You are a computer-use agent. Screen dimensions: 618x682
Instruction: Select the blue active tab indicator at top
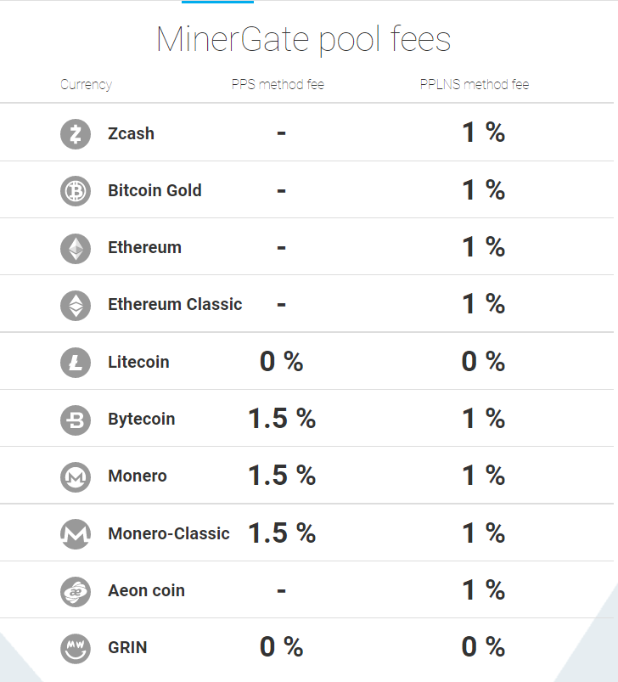tap(217, 2)
